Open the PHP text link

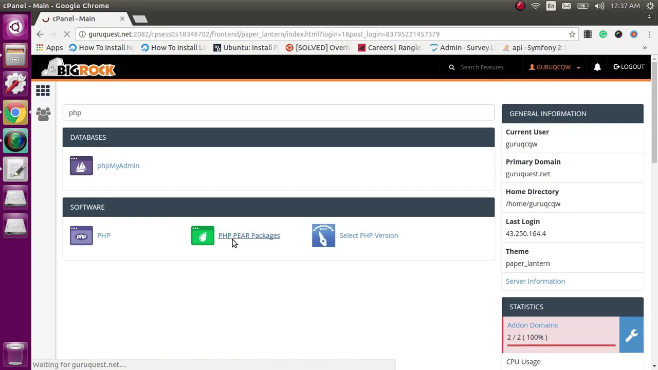pos(103,235)
